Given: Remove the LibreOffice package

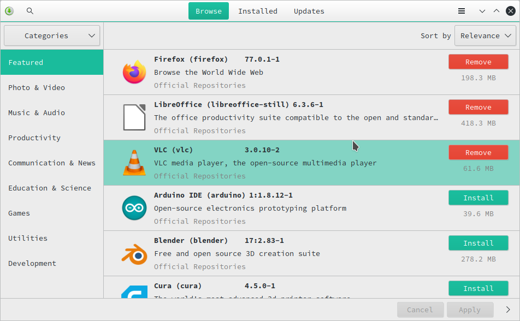Looking at the screenshot, I should (478, 107).
